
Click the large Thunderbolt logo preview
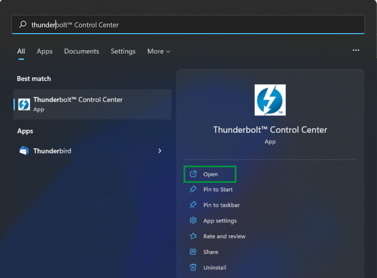pyautogui.click(x=270, y=100)
